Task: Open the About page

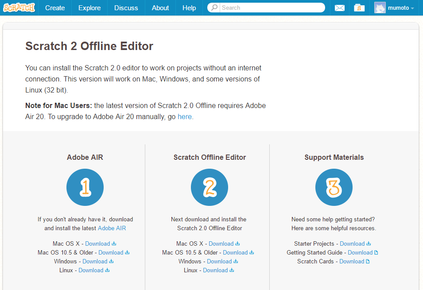Action: 160,8
